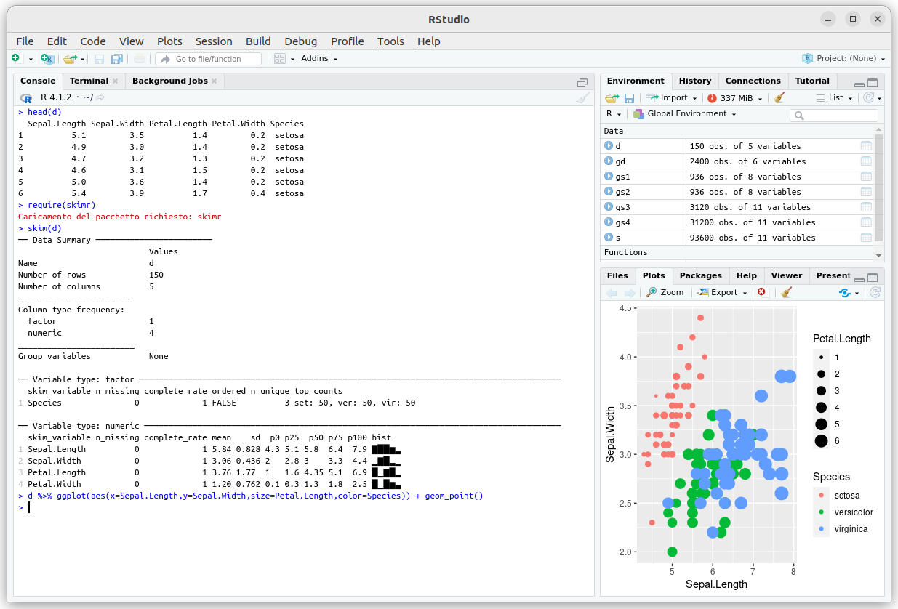Open the Import Dataset dropdown
The height and width of the screenshot is (609, 898).
pos(671,97)
